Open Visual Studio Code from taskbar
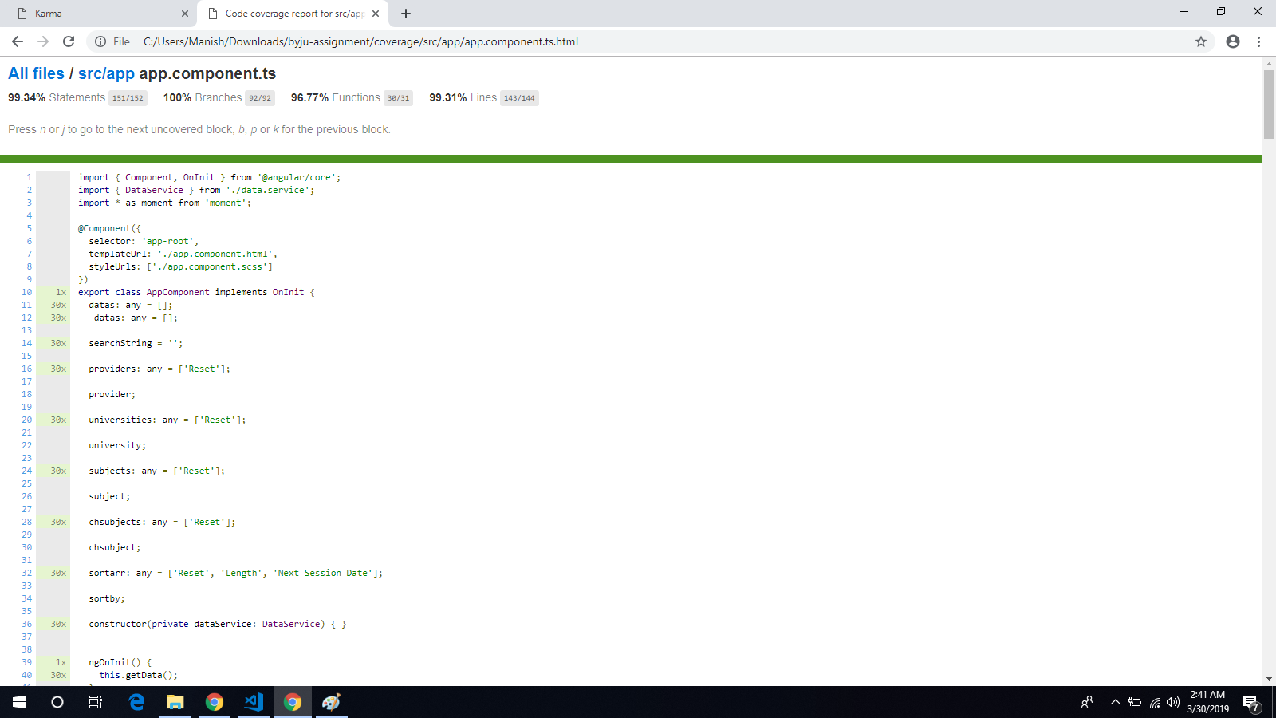Screen dimensions: 1276x718 (254, 702)
